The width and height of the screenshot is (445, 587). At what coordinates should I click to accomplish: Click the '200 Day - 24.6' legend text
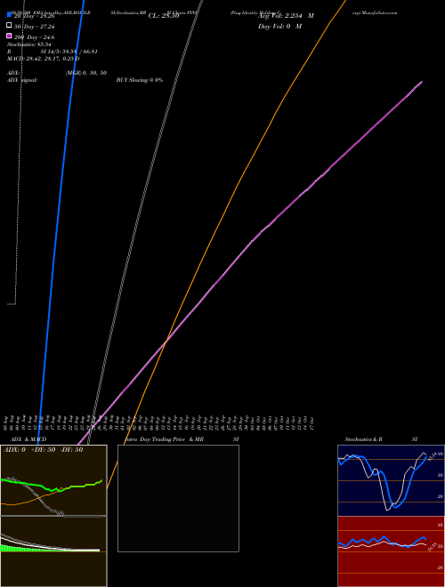[x=34, y=37]
